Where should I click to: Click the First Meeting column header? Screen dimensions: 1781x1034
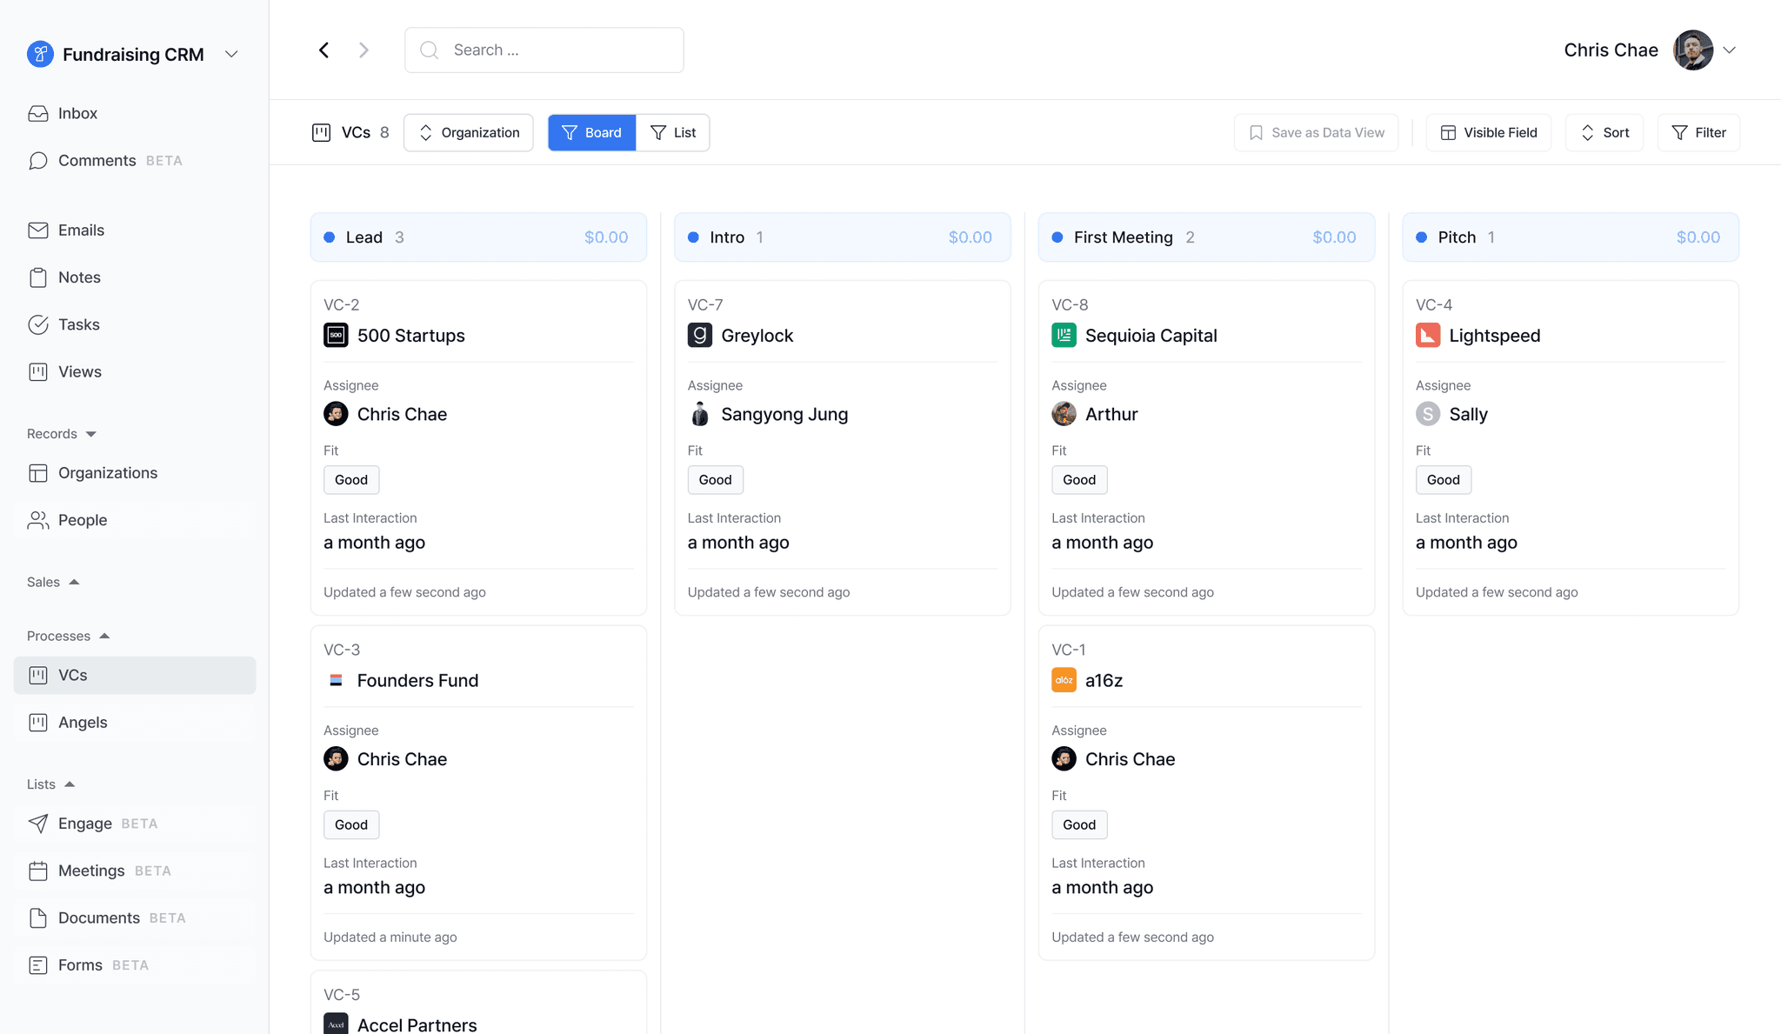(1206, 237)
